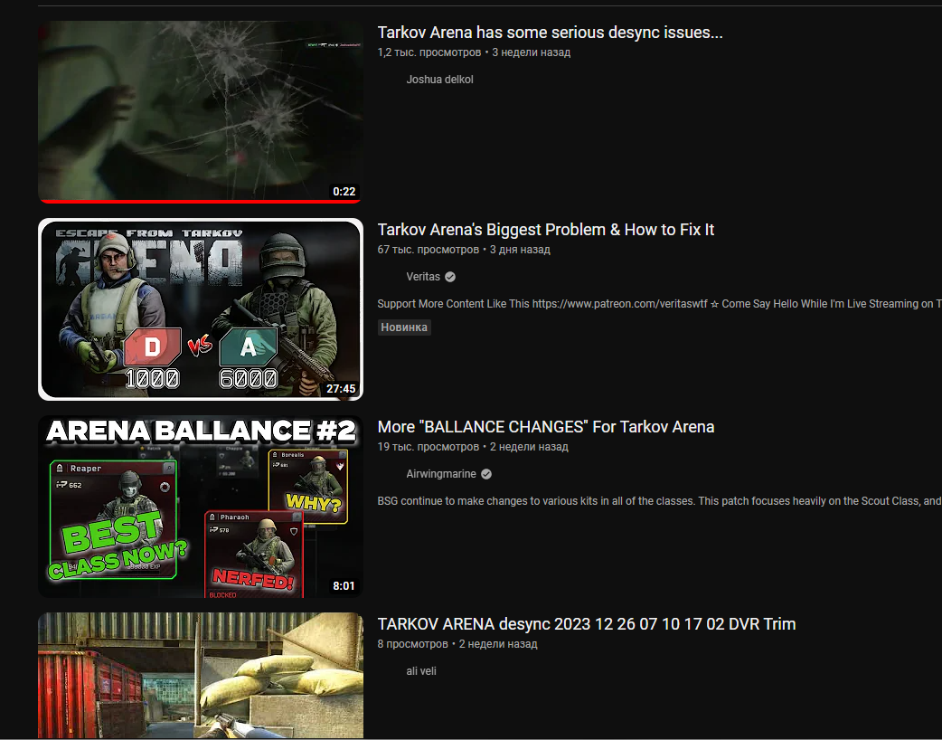
Task: Click '8 просмотров • 2 недели назад' text
Action: click(457, 644)
